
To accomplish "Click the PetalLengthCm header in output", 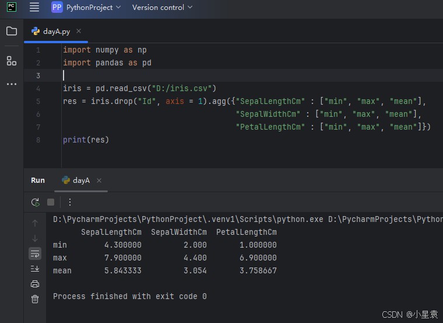I will (247, 232).
